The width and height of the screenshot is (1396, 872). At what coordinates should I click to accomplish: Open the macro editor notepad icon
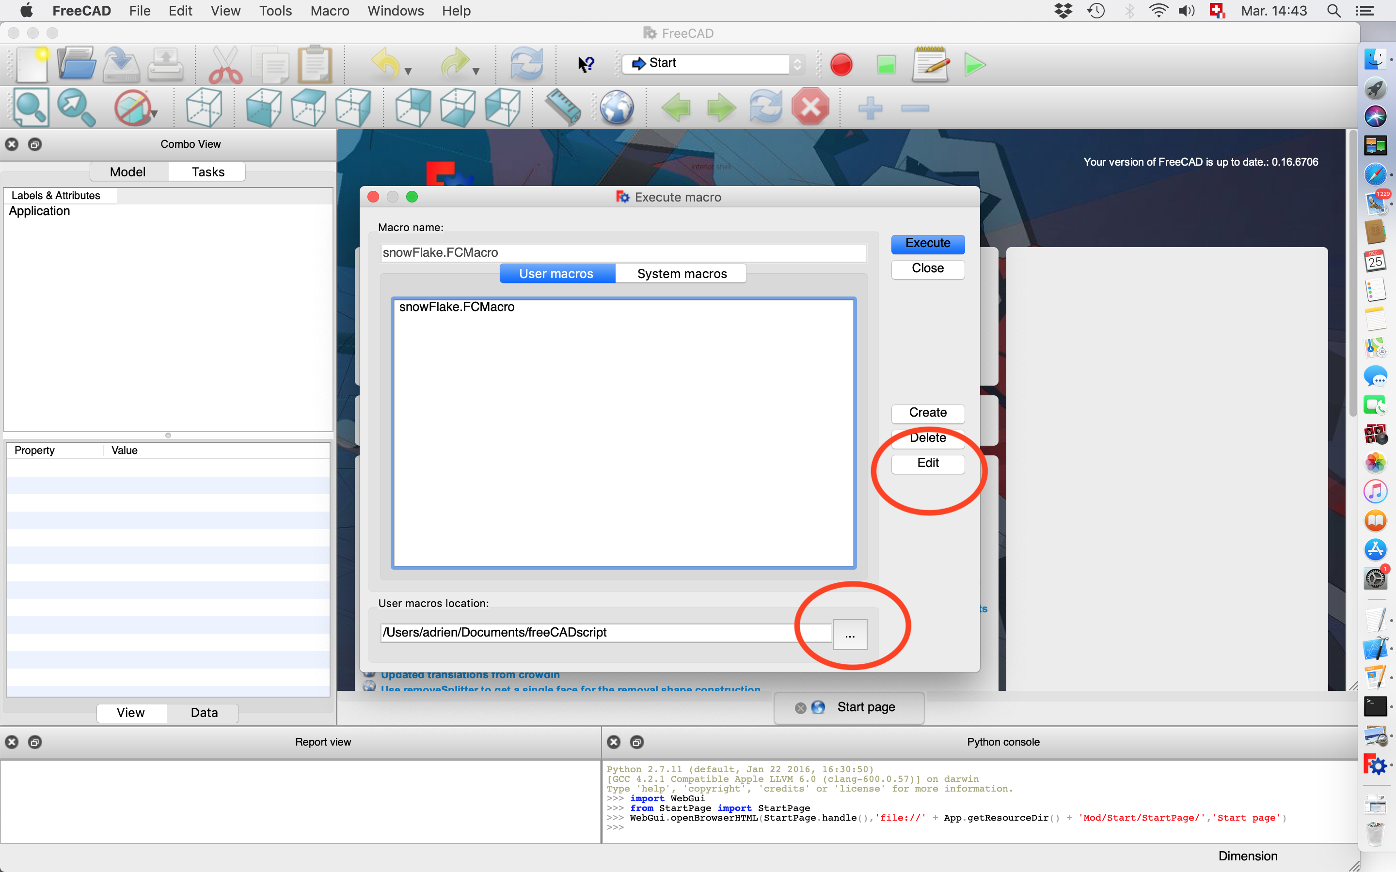[930, 64]
